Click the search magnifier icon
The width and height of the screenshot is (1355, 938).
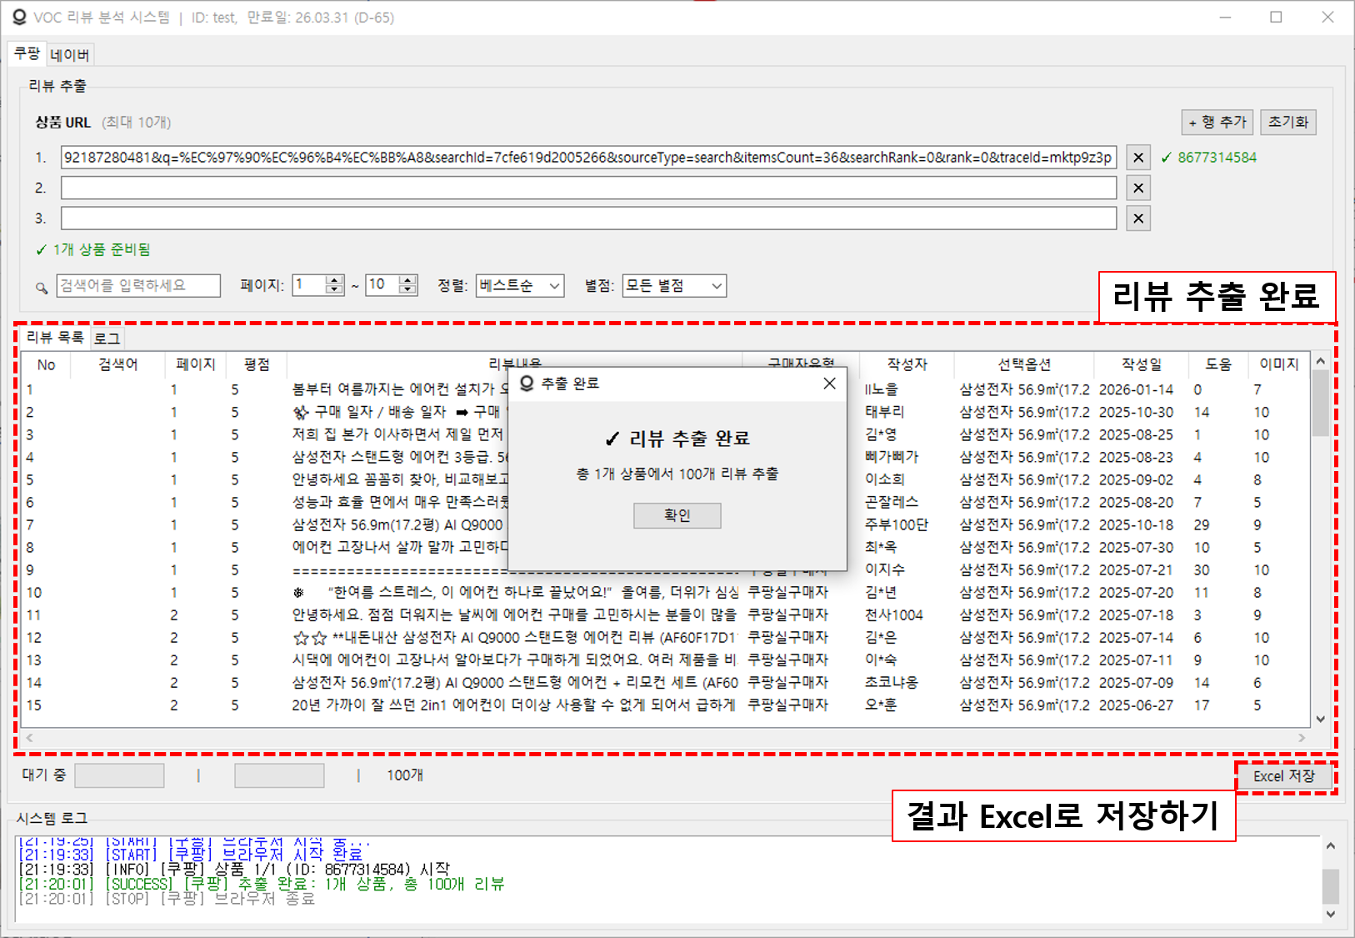(x=42, y=288)
